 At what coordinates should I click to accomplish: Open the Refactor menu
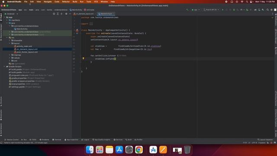[66, 2]
